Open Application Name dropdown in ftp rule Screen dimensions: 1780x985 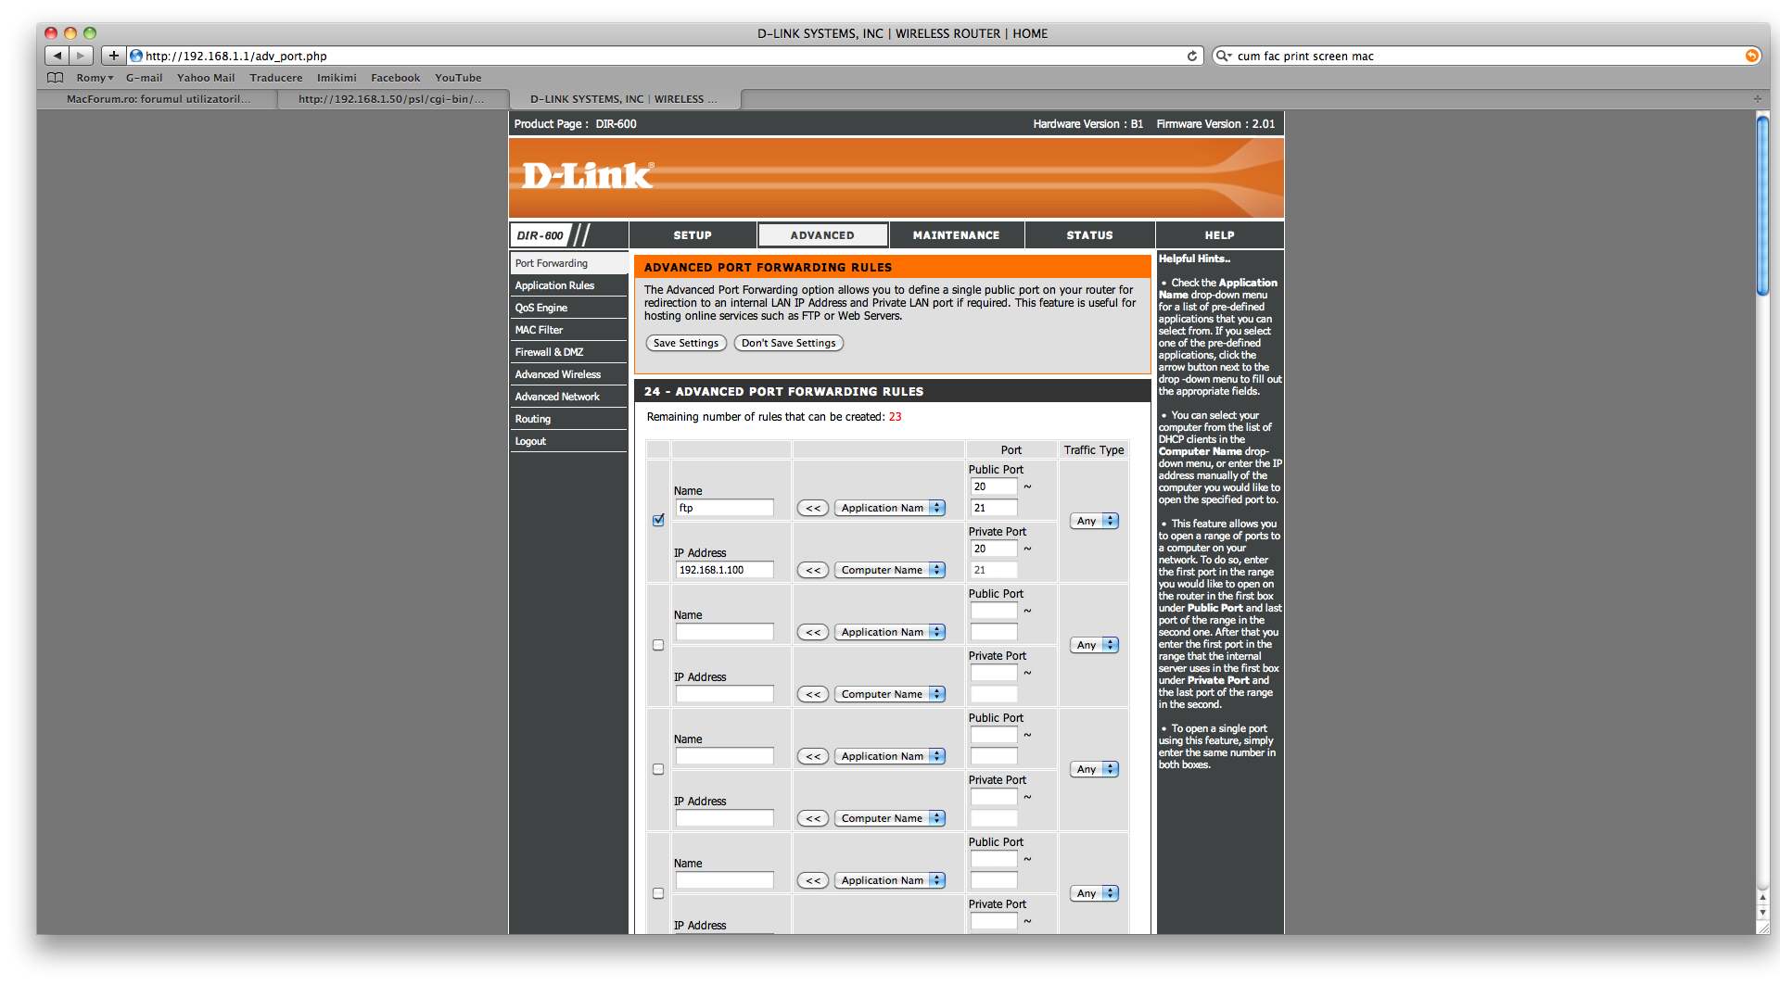pyautogui.click(x=890, y=509)
